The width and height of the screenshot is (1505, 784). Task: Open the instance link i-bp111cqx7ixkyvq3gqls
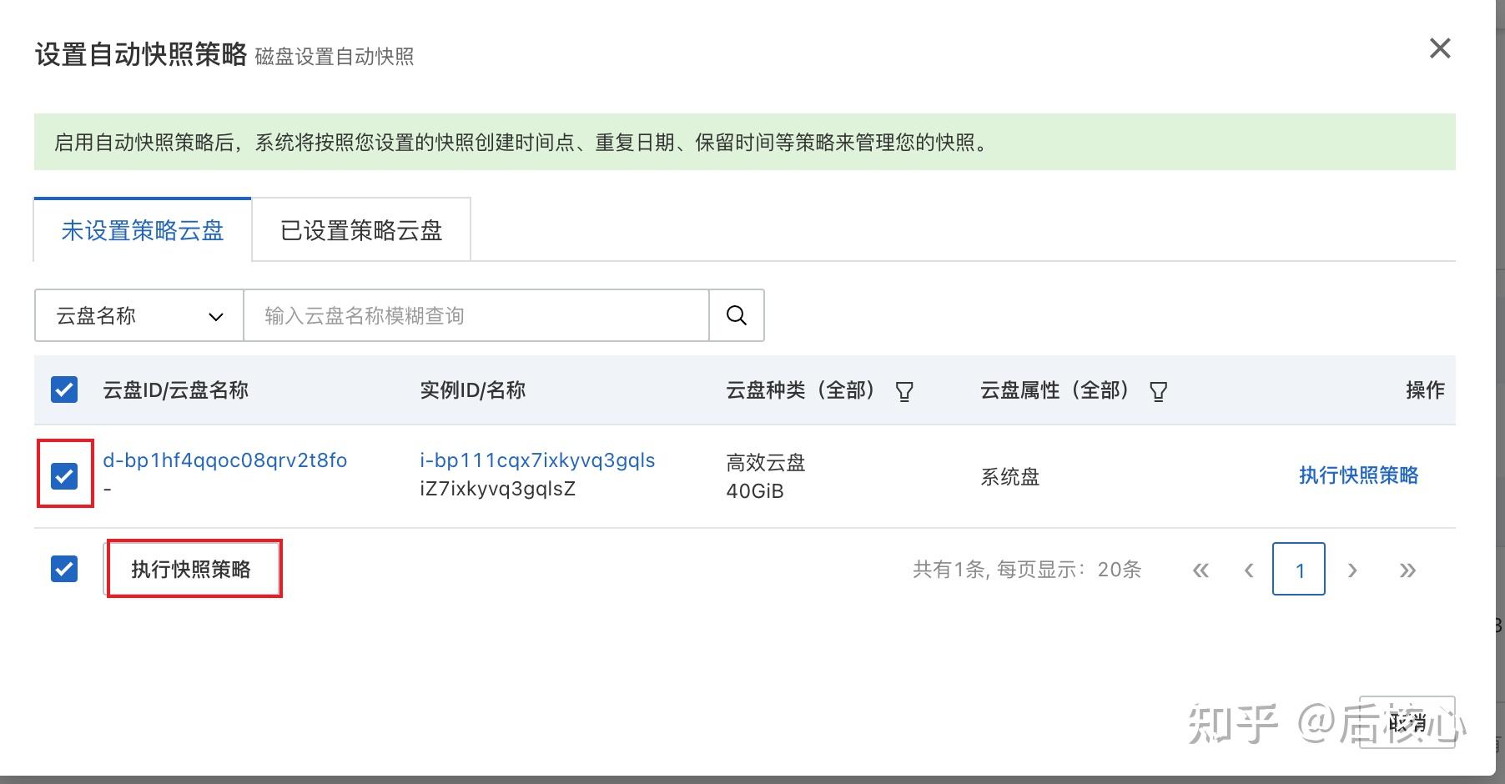click(x=537, y=460)
